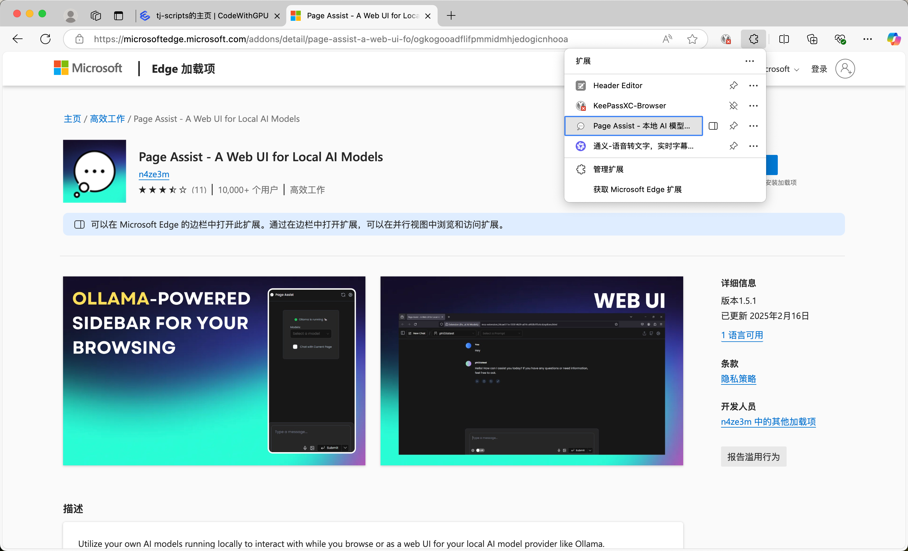This screenshot has width=908, height=551.
Task: Select Page Assist - 本地 AI 模型 entry
Action: click(633, 126)
